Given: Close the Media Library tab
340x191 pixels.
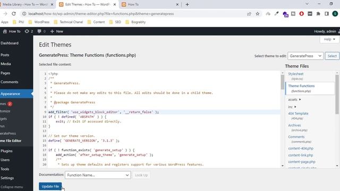Looking at the screenshot, I should 52,4.
